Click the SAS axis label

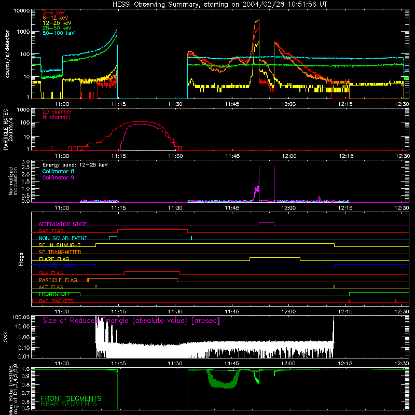6,337
